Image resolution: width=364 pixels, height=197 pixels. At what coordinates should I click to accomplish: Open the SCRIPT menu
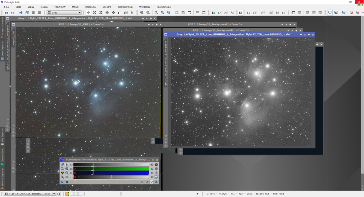point(107,7)
